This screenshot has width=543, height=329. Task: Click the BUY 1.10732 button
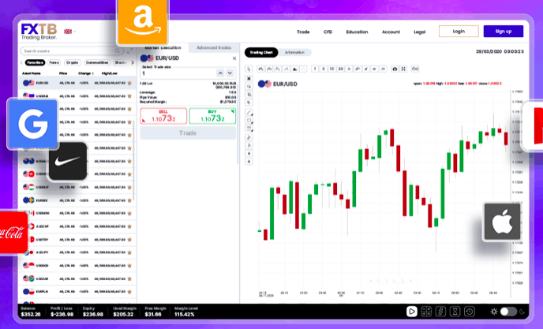[212, 116]
